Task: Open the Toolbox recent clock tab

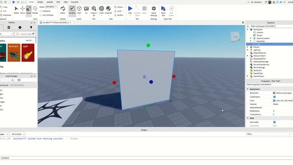Action: pyautogui.click(x=20, y=27)
